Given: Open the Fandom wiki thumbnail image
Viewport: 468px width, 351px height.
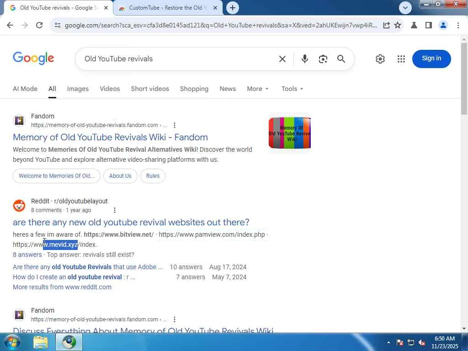Looking at the screenshot, I should (x=289, y=133).
